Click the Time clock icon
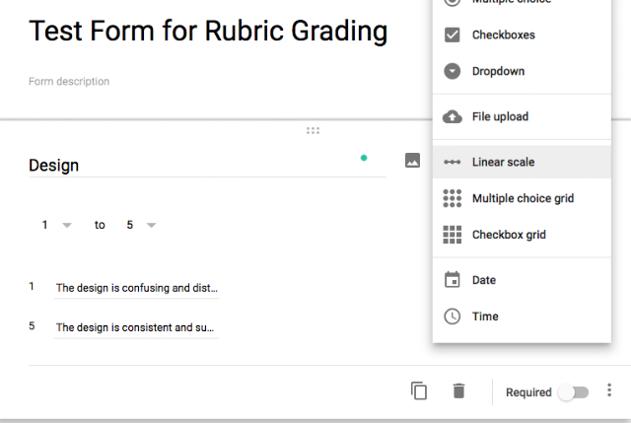Screen dimensions: 631x423 pyautogui.click(x=452, y=317)
